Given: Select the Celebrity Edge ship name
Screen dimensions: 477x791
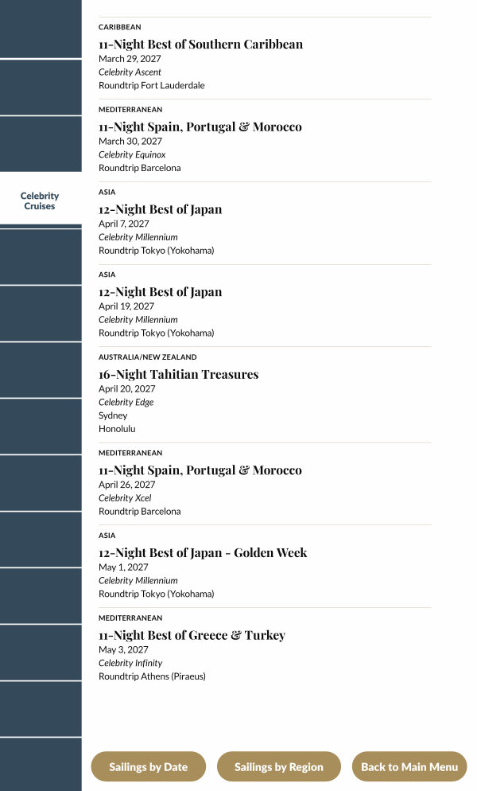Looking at the screenshot, I should click(x=126, y=402).
